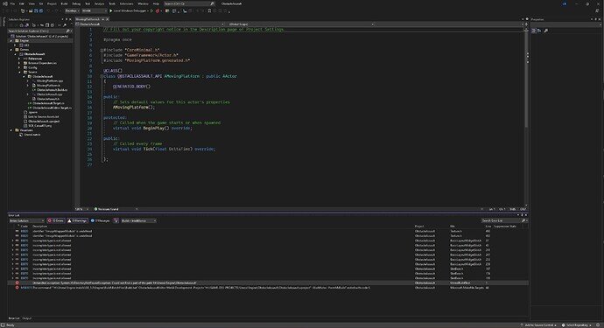The image size is (604, 328).
Task: Switch to the Error List bottom tab
Action: [x=14, y=318]
